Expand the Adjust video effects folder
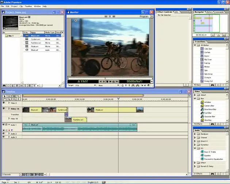The image size is (230, 184). click(x=195, y=95)
